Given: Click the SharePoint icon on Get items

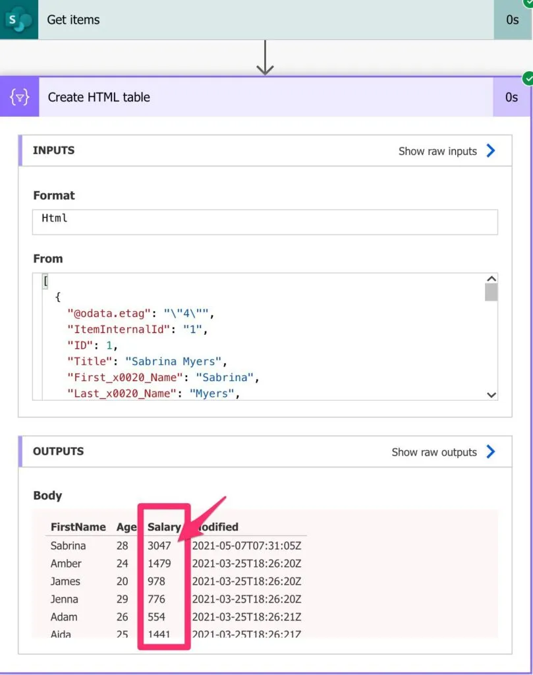Looking at the screenshot, I should pyautogui.click(x=18, y=20).
